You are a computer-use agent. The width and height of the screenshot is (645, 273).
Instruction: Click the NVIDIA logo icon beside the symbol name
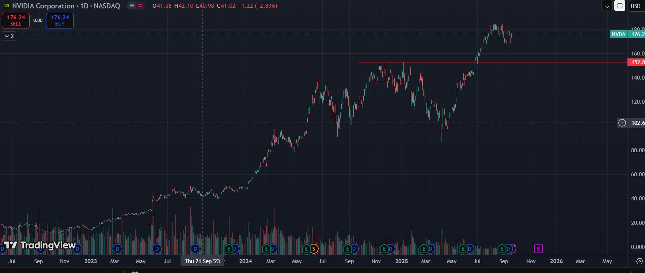(6, 6)
